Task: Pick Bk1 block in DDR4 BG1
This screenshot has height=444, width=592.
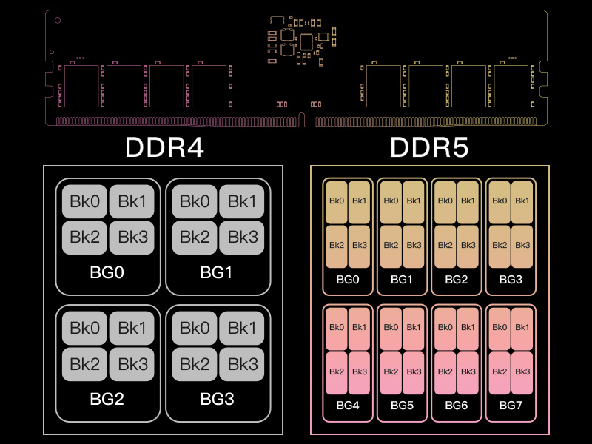Action: click(242, 201)
